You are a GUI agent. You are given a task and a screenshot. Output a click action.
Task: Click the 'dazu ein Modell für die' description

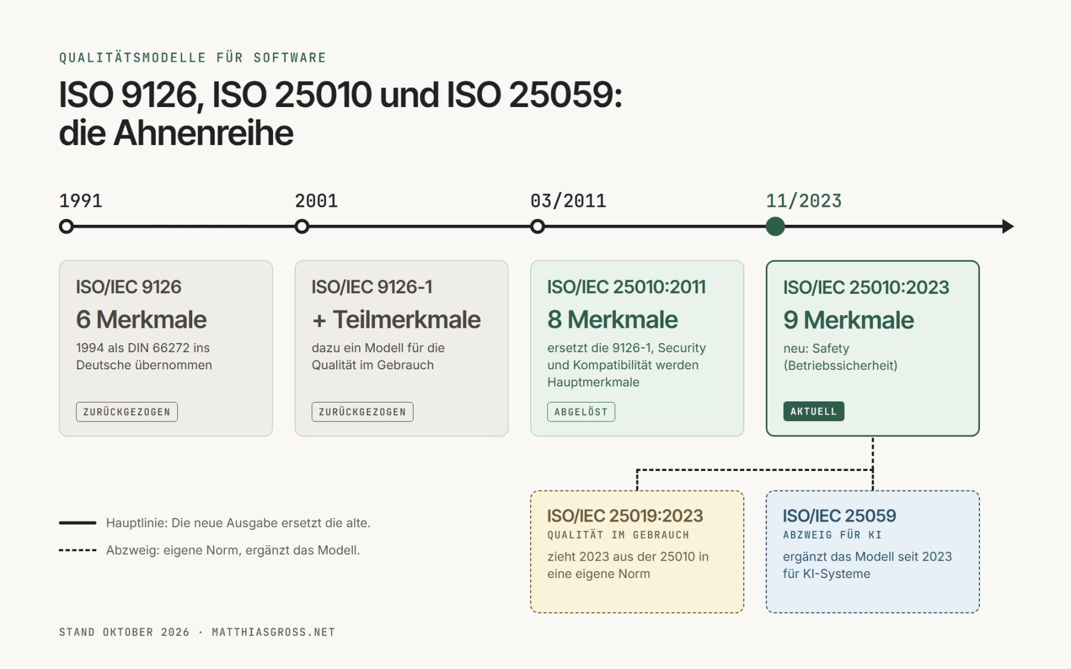pyautogui.click(x=378, y=356)
